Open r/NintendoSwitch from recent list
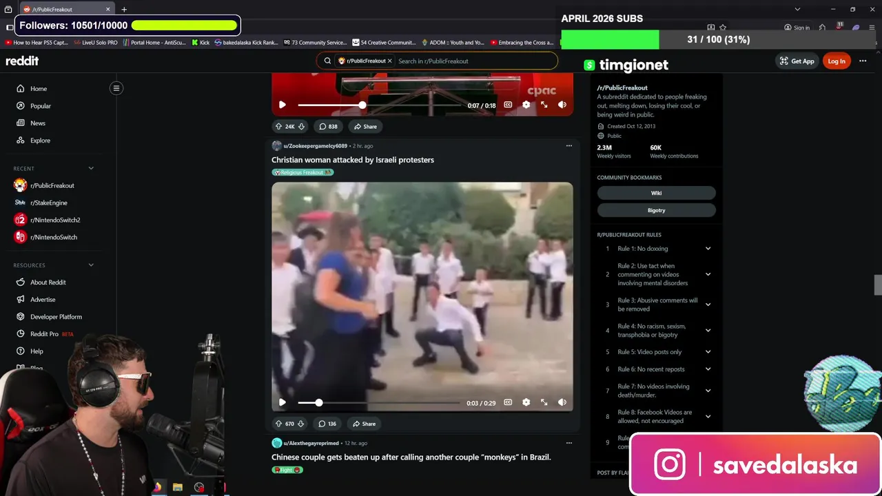 [x=54, y=237]
